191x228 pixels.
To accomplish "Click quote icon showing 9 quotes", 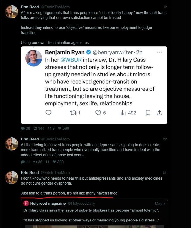I will 50,128.
